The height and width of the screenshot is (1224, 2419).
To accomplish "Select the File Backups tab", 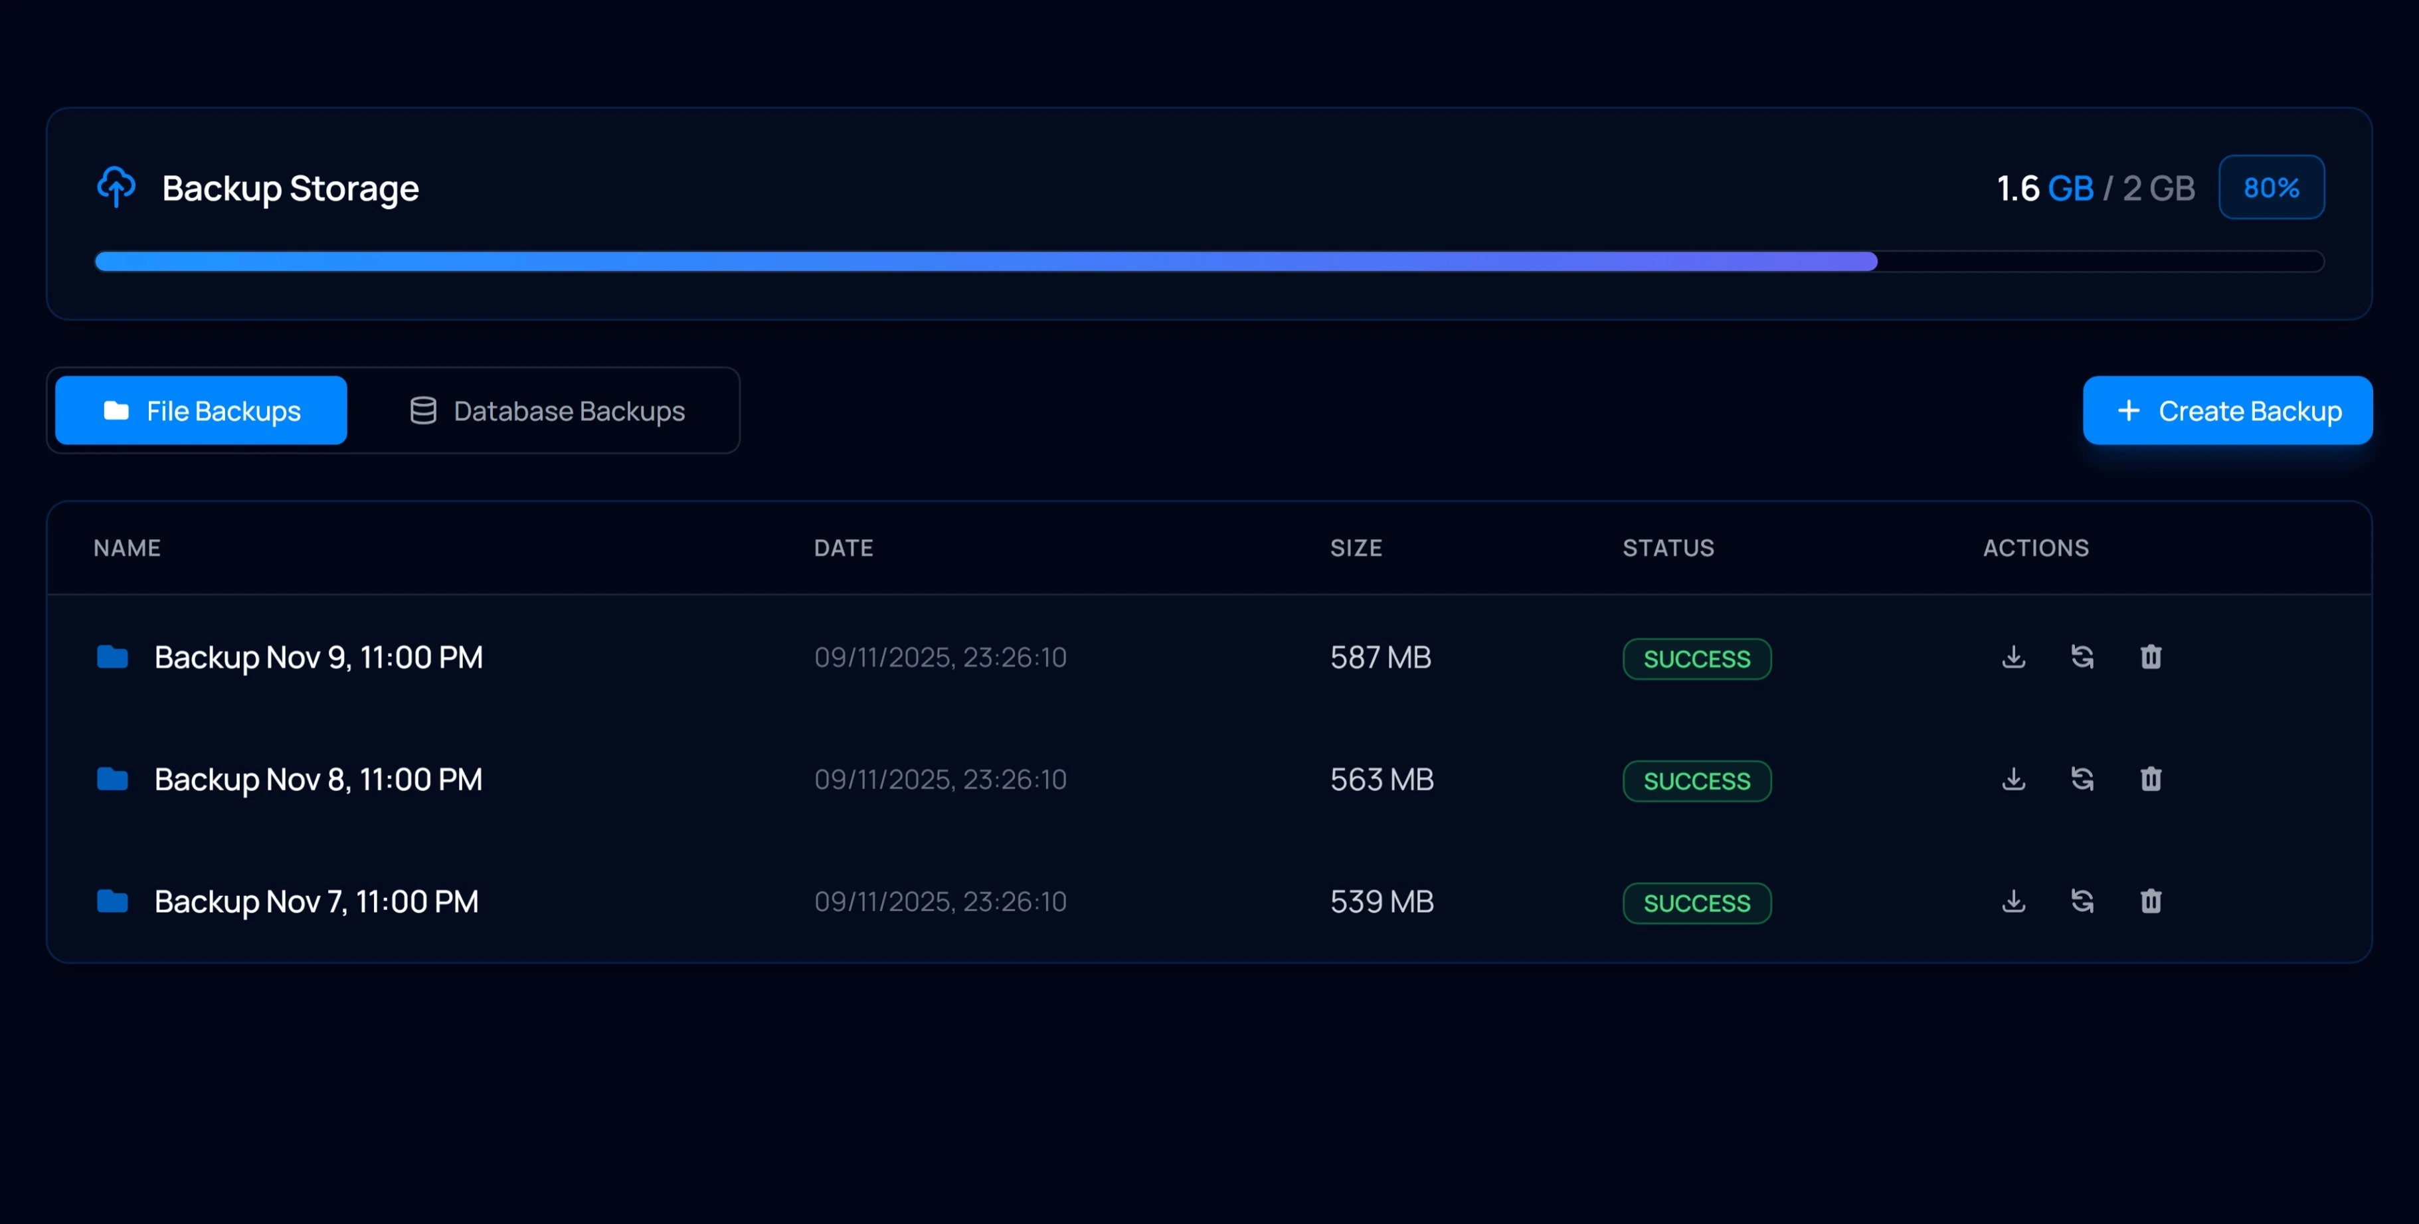I will (200, 410).
